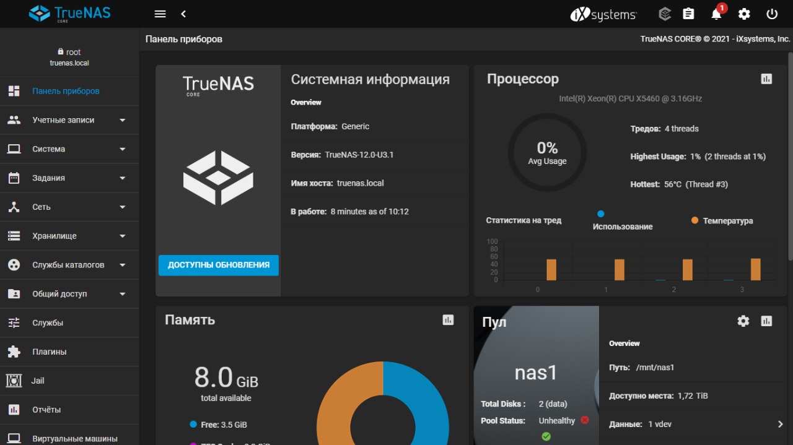793x445 pixels.
Task: Click the blue Free legend dot
Action: (x=193, y=425)
